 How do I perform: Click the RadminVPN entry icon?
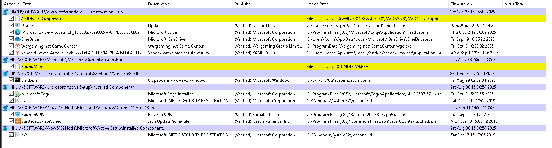[18, 115]
